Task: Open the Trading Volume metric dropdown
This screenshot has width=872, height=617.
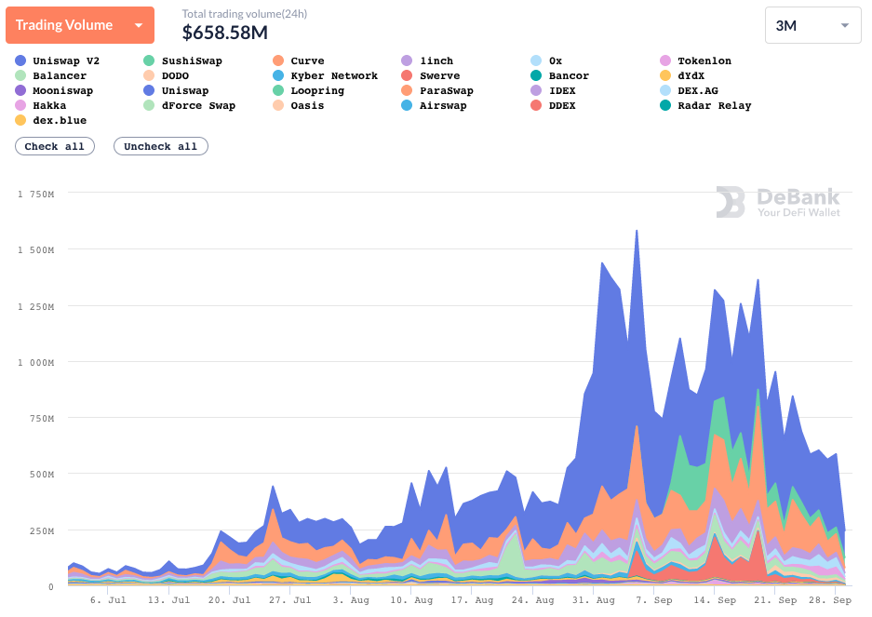Action: click(x=79, y=25)
